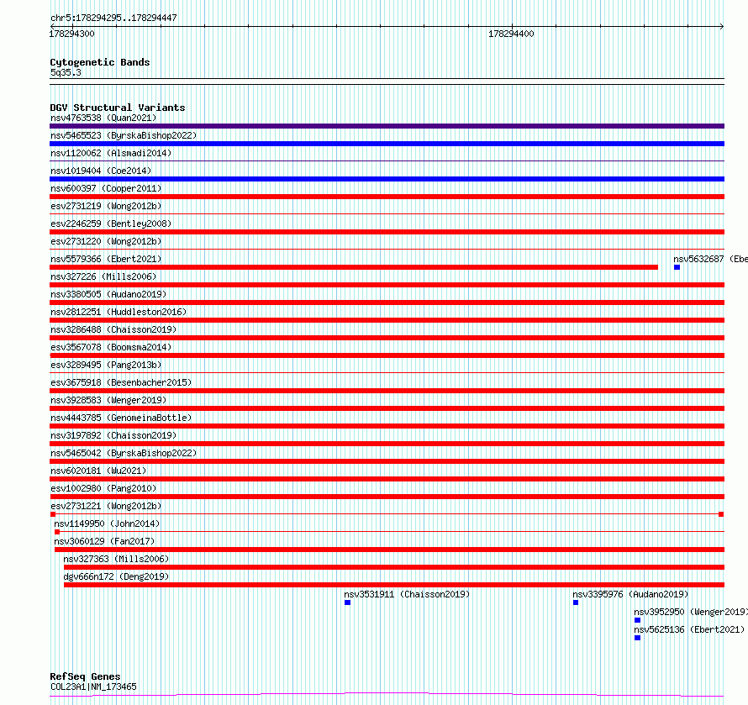Click nsv327363 (Mills2006) label
The height and width of the screenshot is (705, 748).
[x=116, y=559]
